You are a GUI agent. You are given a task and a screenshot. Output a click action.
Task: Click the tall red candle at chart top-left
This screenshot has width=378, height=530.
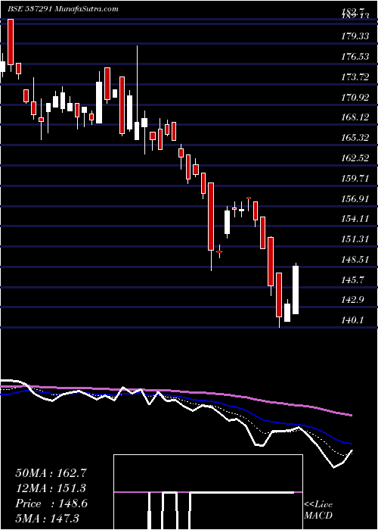[x=11, y=42]
